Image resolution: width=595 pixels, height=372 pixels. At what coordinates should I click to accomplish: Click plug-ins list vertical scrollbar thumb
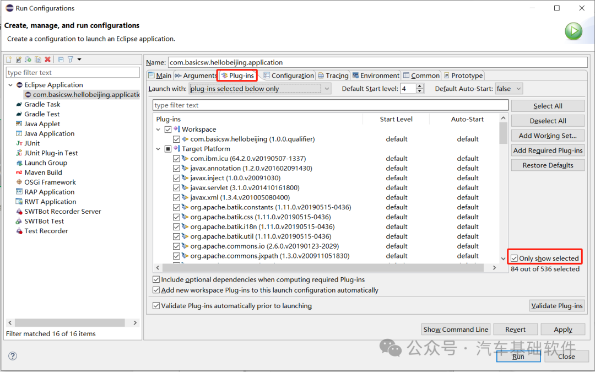[x=503, y=133]
